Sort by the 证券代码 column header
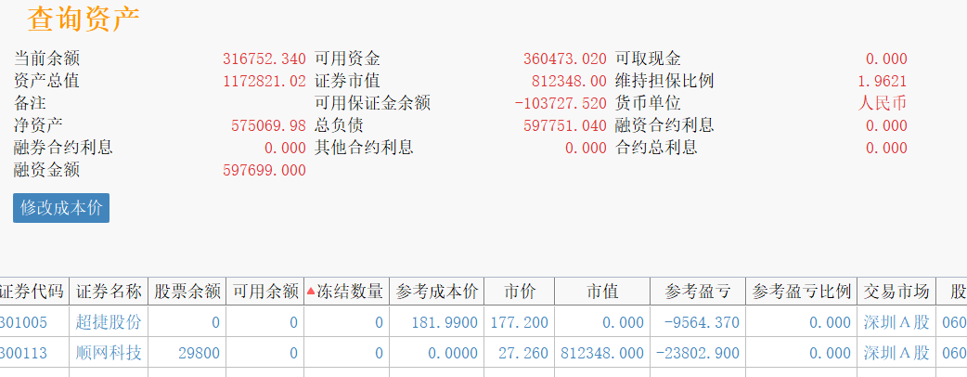The height and width of the screenshot is (377, 967). pyautogui.click(x=32, y=292)
